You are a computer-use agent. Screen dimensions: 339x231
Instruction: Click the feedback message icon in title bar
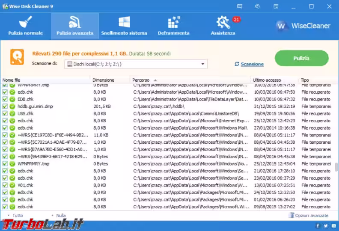pyautogui.click(x=240, y=6)
